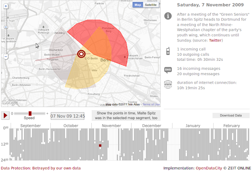Select September in the timeline header
The height and width of the screenshot is (171, 252).
(31, 126)
